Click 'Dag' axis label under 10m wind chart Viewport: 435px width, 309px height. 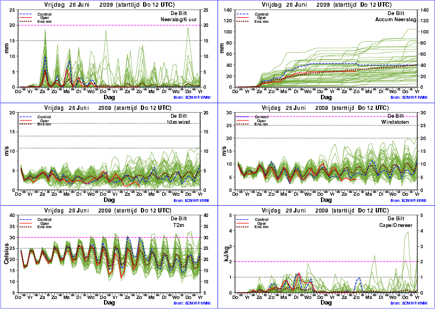[109, 200]
